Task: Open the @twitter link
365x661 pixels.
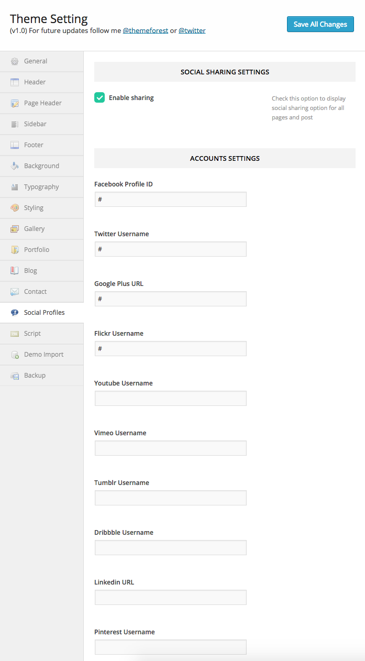Action: tap(192, 31)
